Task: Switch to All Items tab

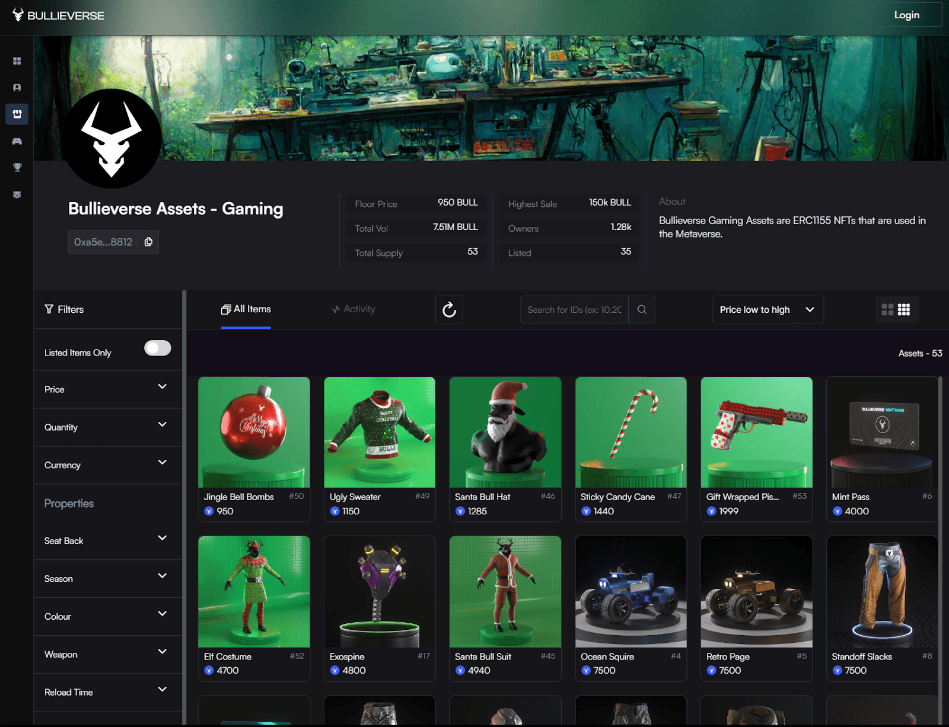Action: tap(246, 309)
